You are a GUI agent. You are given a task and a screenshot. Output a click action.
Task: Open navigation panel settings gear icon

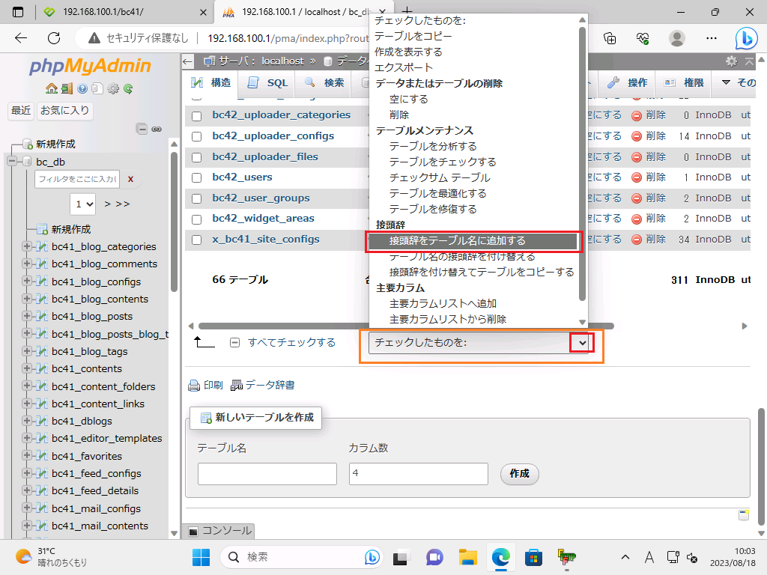point(113,88)
